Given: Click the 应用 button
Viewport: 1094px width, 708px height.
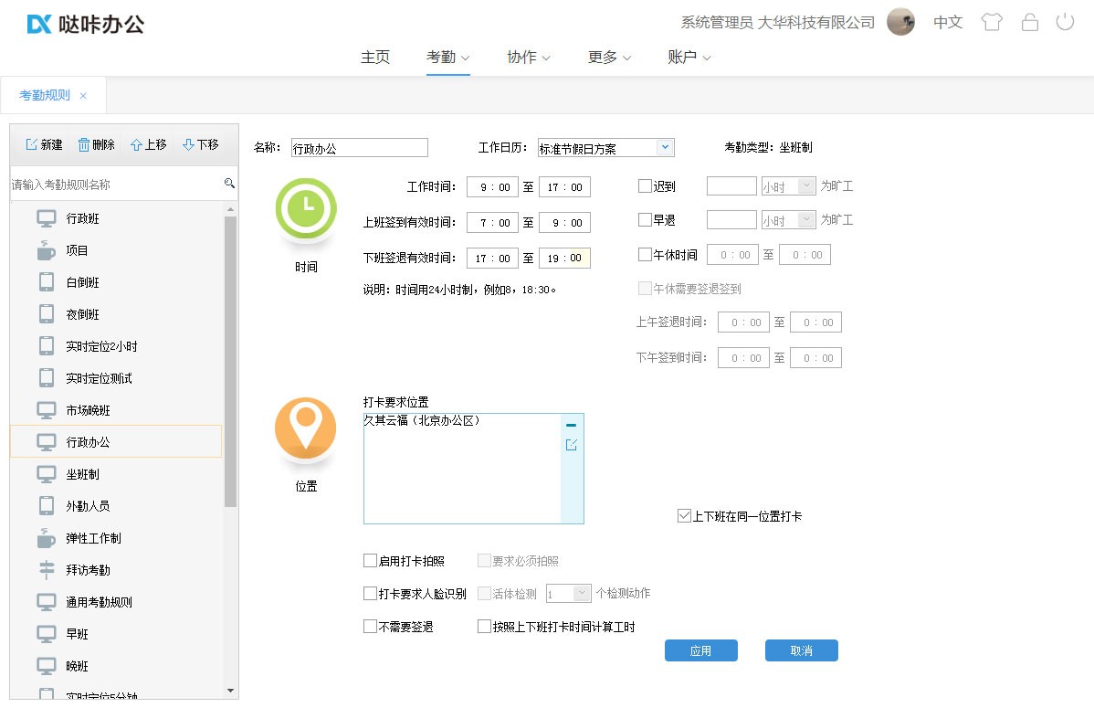Looking at the screenshot, I should (700, 650).
